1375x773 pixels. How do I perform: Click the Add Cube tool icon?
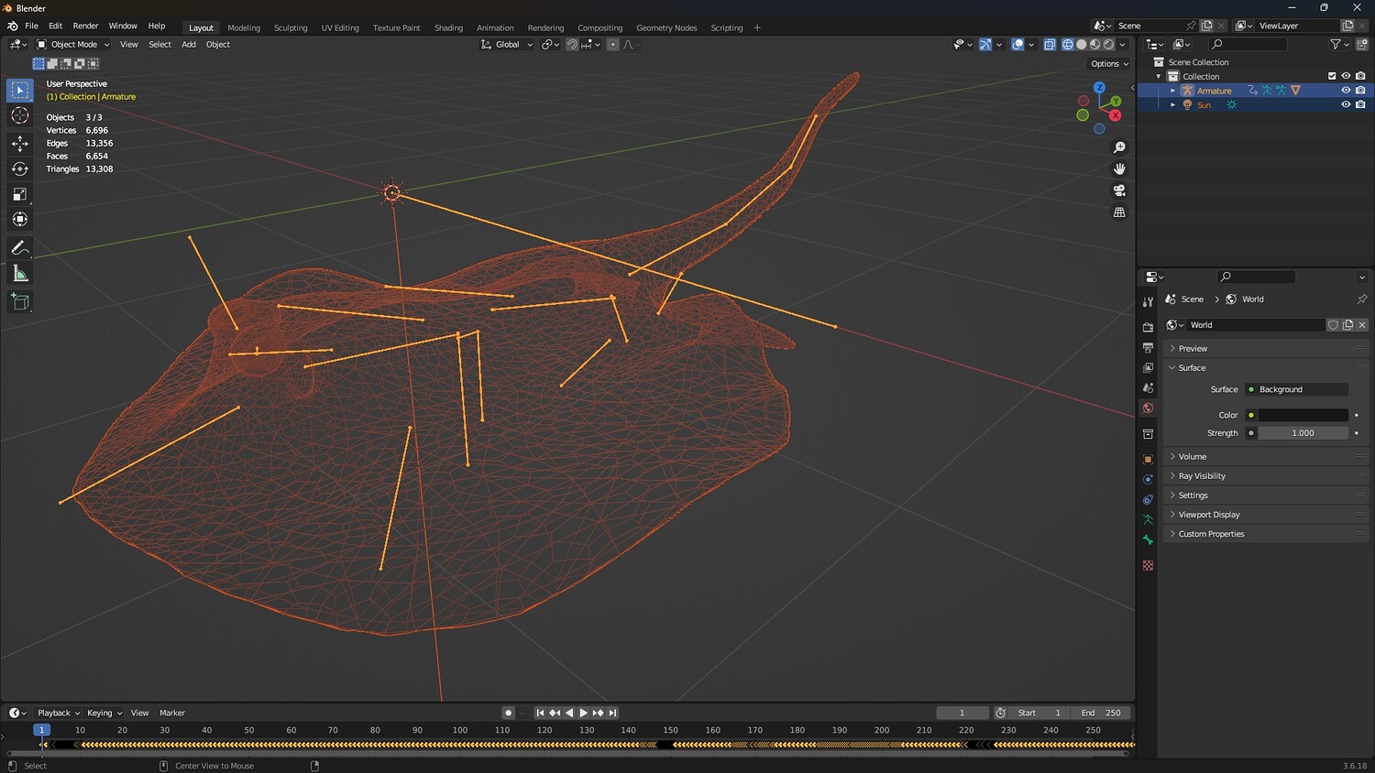click(19, 301)
